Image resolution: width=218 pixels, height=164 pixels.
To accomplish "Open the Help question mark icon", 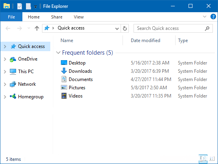I will point(213,17).
